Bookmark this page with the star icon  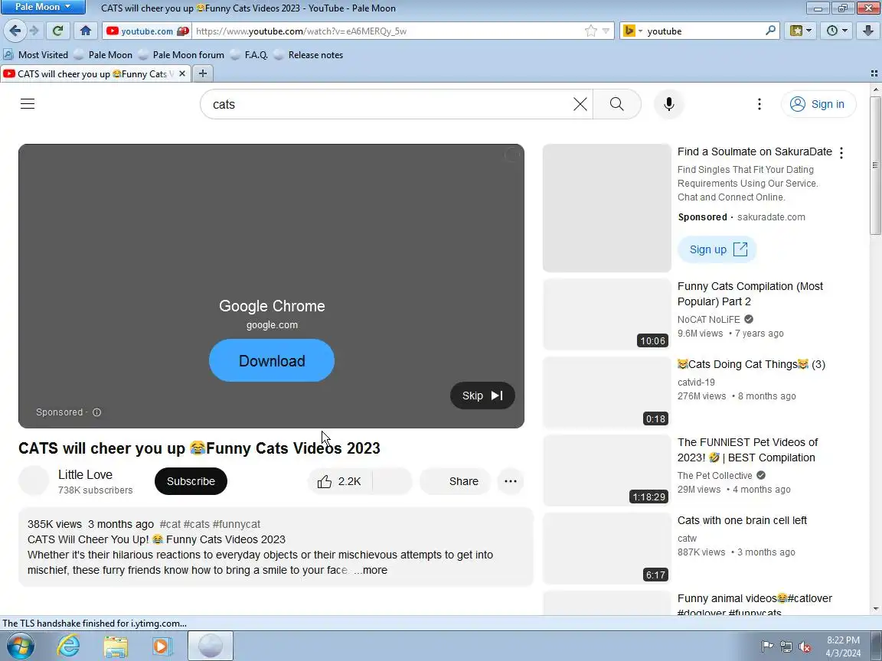pyautogui.click(x=590, y=31)
